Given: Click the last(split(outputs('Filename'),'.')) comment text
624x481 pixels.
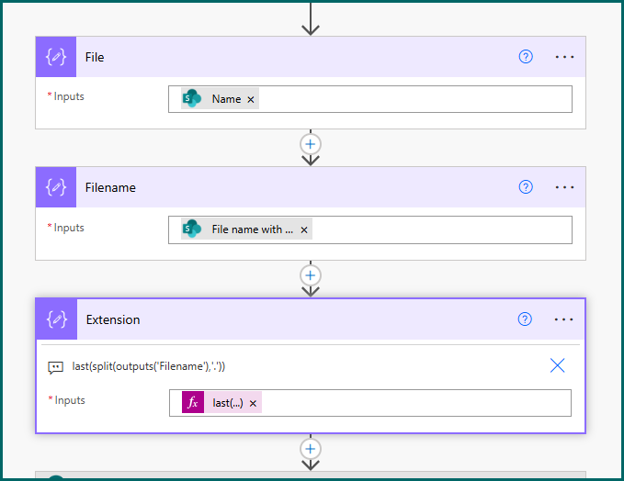Looking at the screenshot, I should [149, 366].
